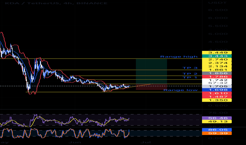Click the orange stochastic value 59.39
Screen dimensions: 246x145
pyautogui.click(x=217, y=133)
